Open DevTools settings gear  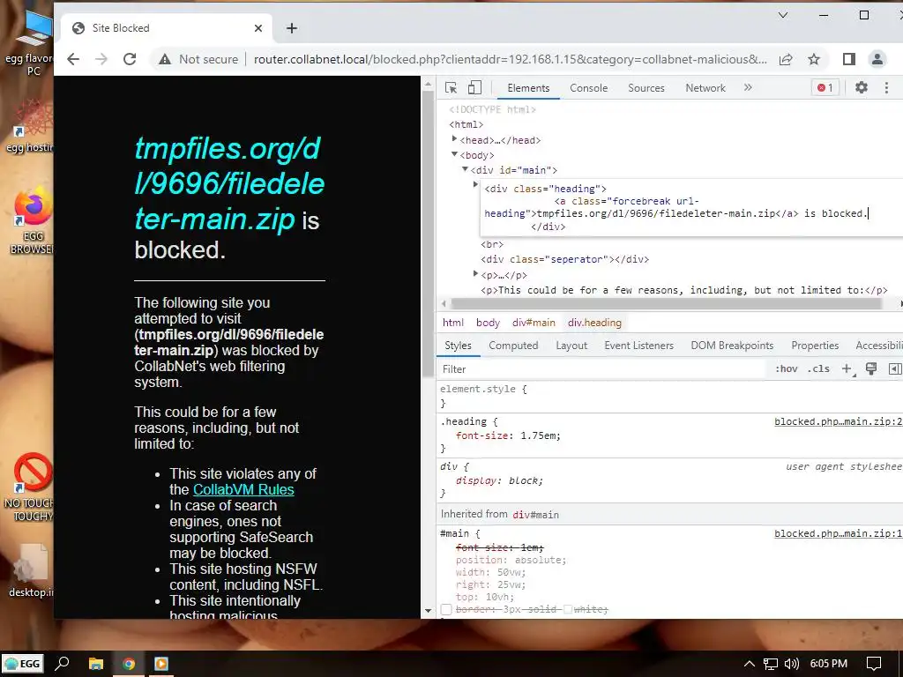pyautogui.click(x=861, y=87)
